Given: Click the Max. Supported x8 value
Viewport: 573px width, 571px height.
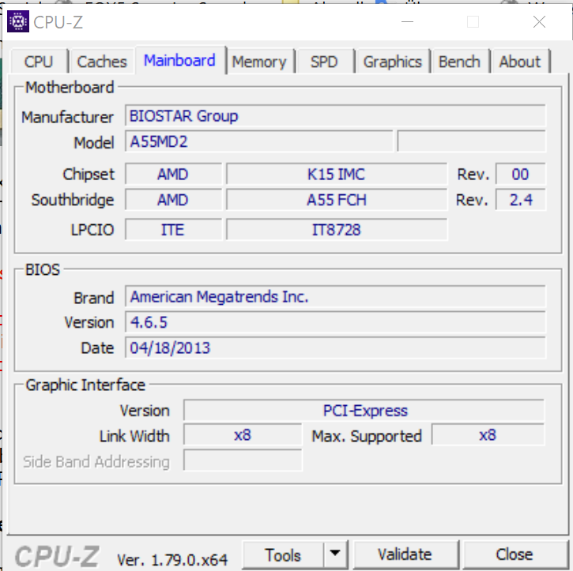Looking at the screenshot, I should point(488,435).
